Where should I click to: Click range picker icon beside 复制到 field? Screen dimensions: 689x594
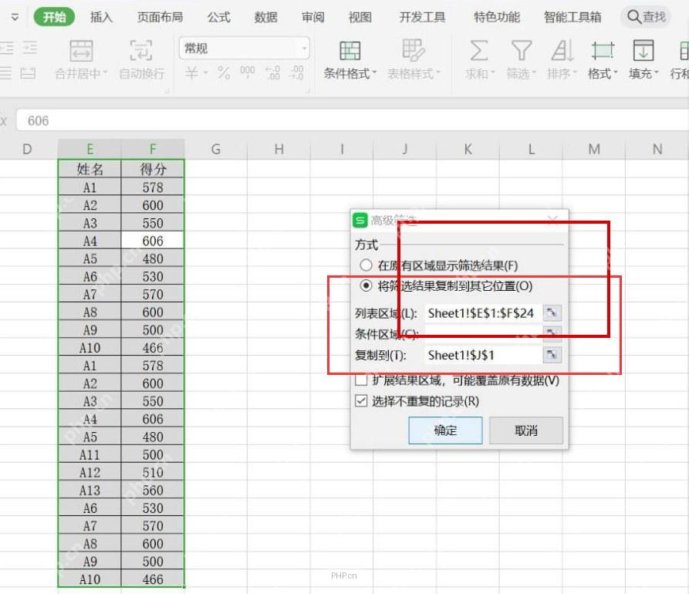pyautogui.click(x=552, y=355)
